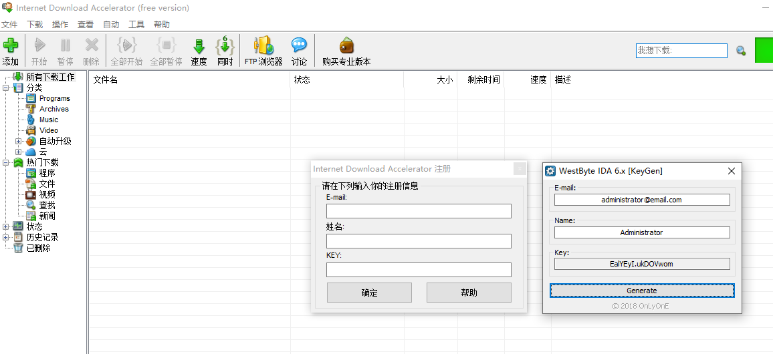The image size is (773, 354).
Task: Click the 我想下载 search input field
Action: point(681,51)
